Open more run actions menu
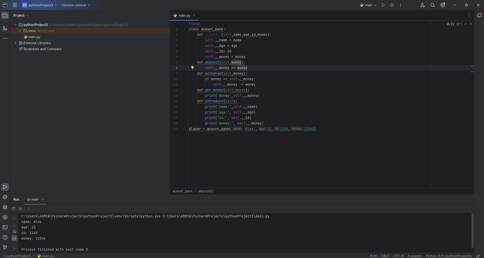 401,5
